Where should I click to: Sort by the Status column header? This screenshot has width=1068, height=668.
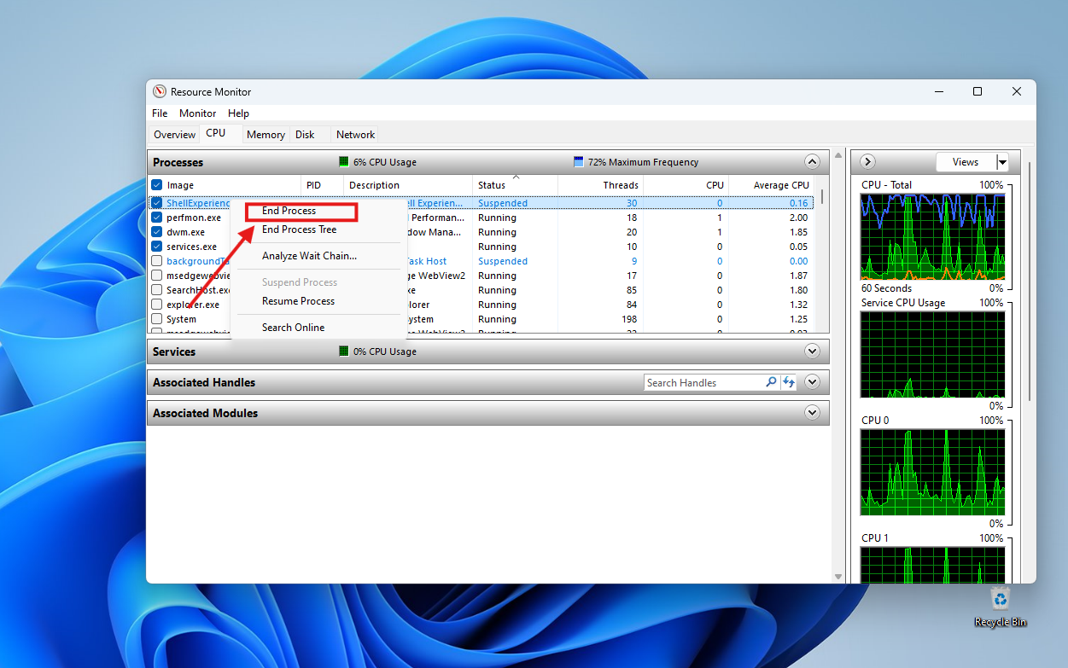[x=515, y=185]
